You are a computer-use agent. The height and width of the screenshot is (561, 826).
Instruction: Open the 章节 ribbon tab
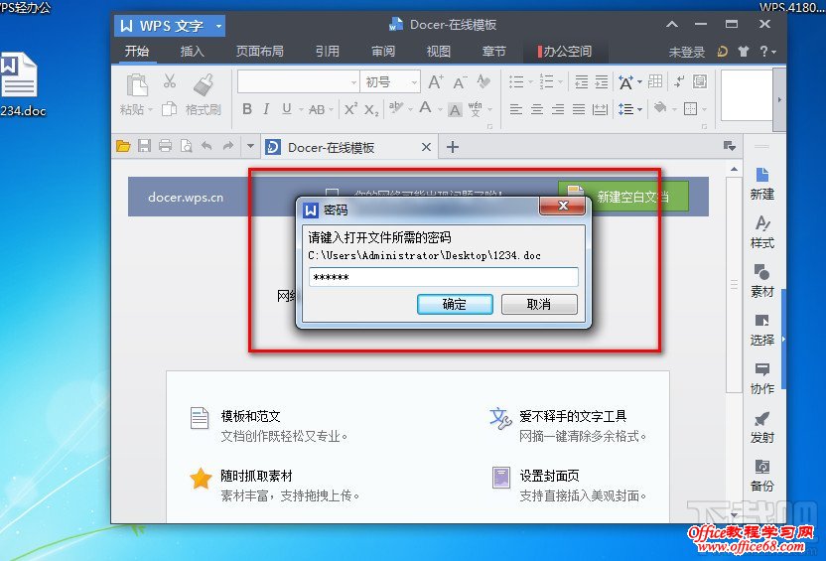(x=493, y=51)
